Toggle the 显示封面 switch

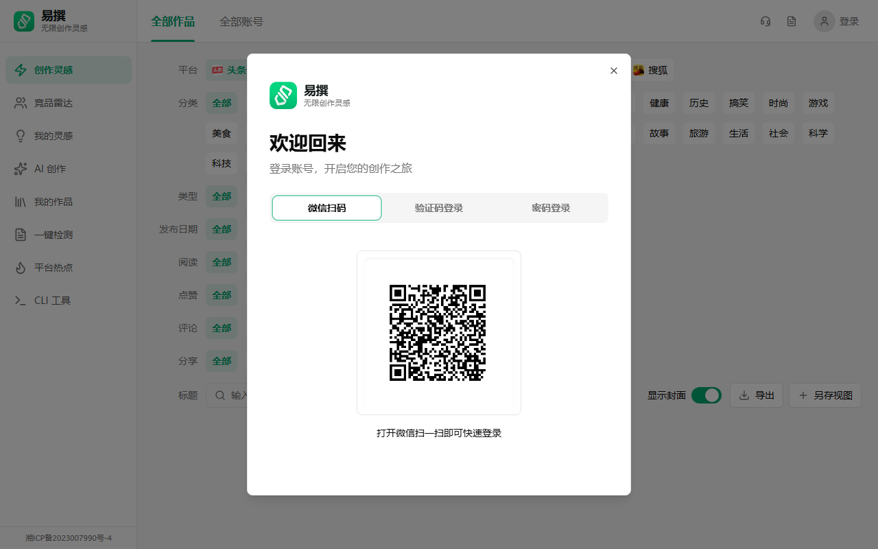[x=706, y=395]
